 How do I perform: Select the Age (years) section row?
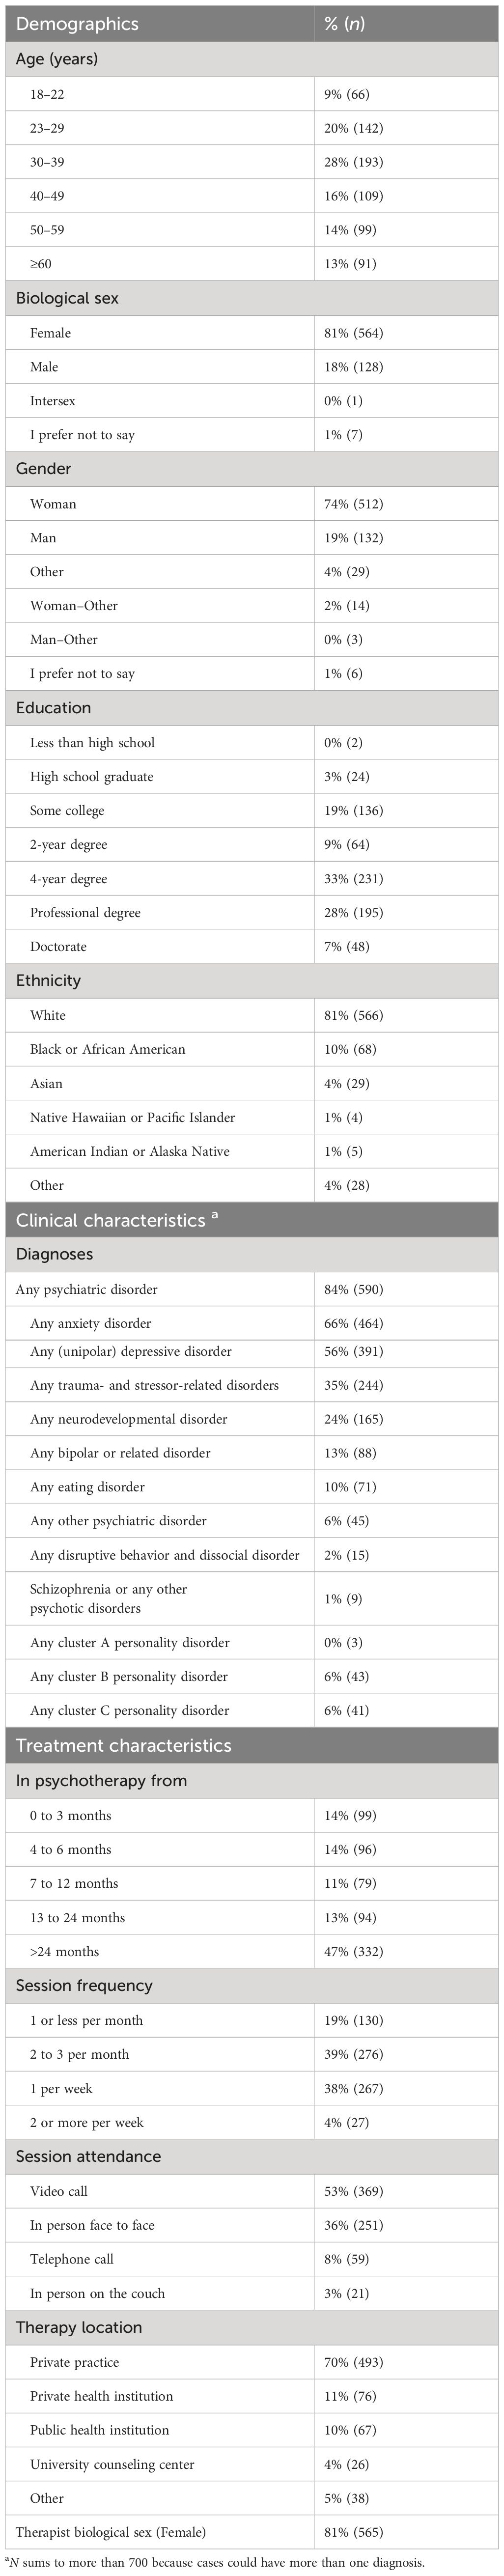57,59
